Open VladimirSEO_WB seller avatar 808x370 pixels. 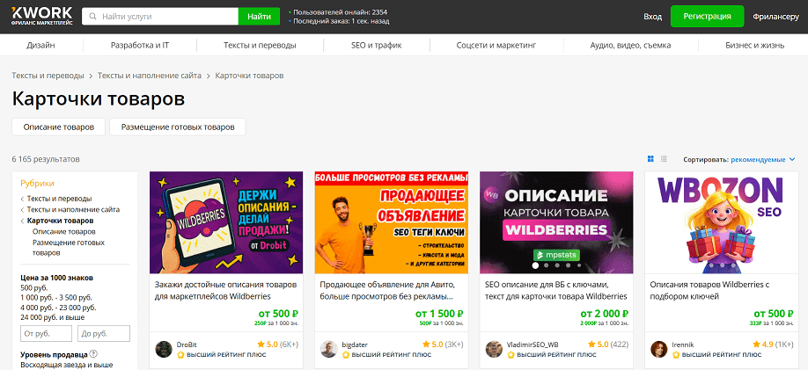(x=494, y=349)
